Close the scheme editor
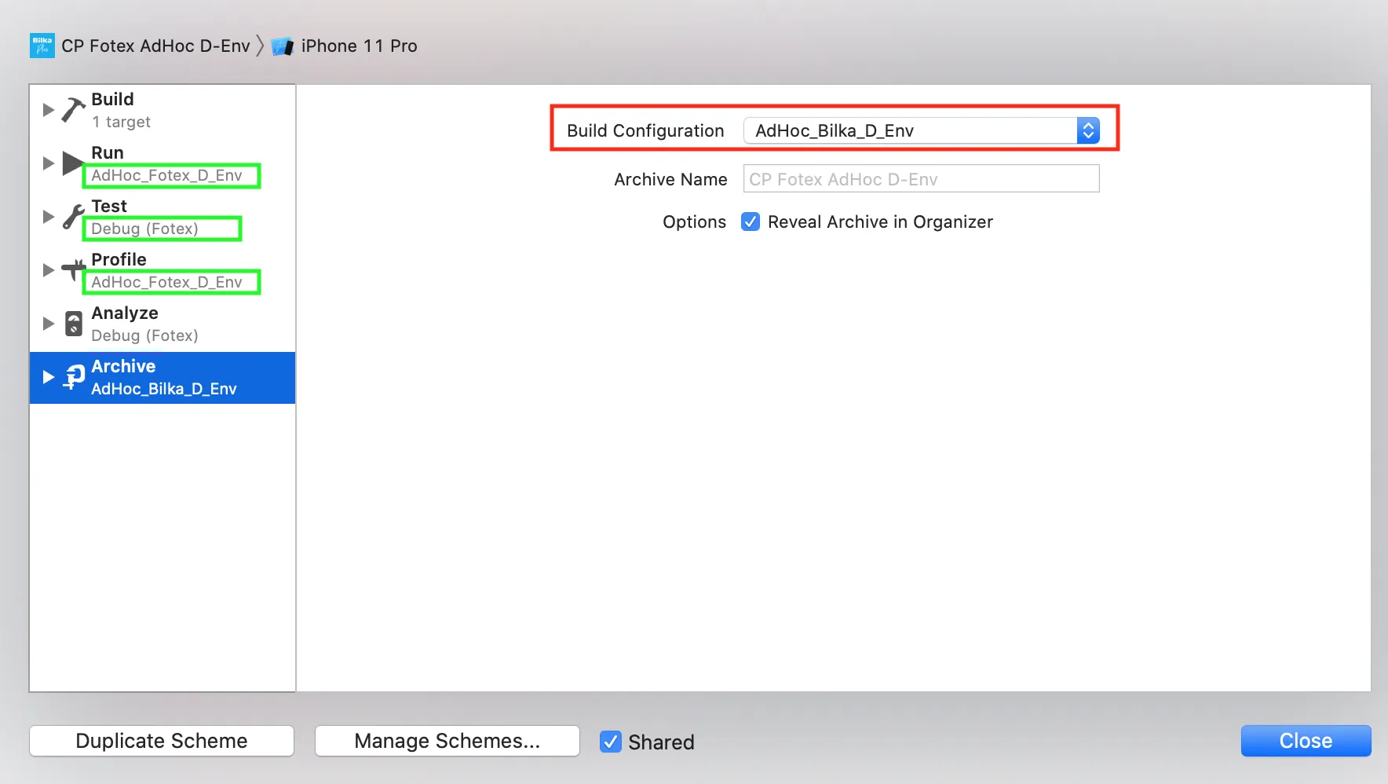The height and width of the screenshot is (784, 1388). pos(1306,741)
